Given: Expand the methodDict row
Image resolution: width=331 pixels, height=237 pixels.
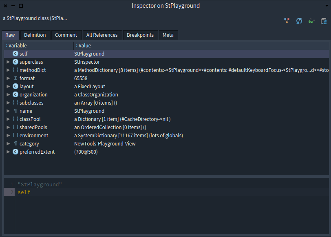Looking at the screenshot, I should coord(8,70).
